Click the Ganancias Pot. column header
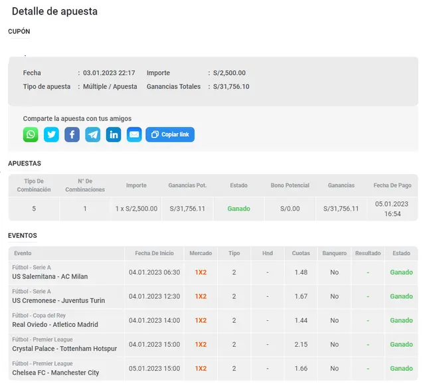This screenshot has width=425, height=390. (x=187, y=185)
